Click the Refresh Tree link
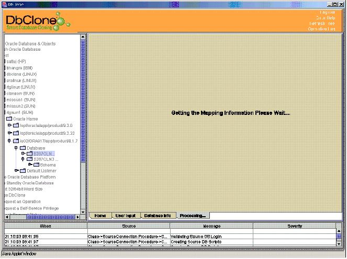This screenshot has width=347, height=259. point(322,23)
